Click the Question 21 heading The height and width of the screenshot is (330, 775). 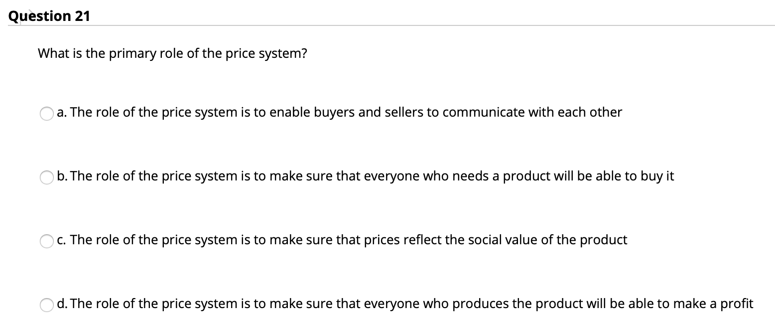coord(49,15)
